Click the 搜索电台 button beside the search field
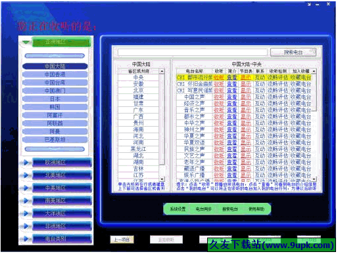 [293, 53]
